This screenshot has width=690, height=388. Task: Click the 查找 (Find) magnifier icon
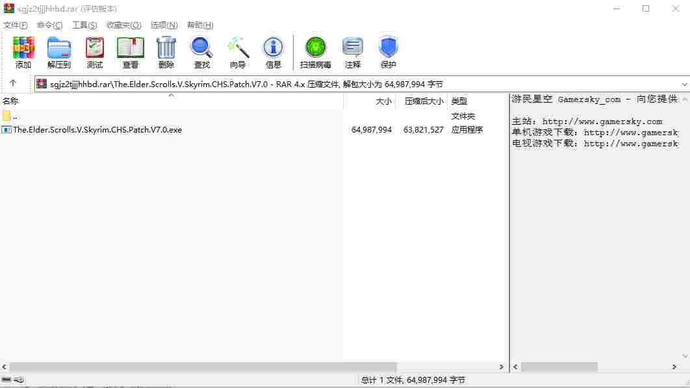[x=201, y=47]
